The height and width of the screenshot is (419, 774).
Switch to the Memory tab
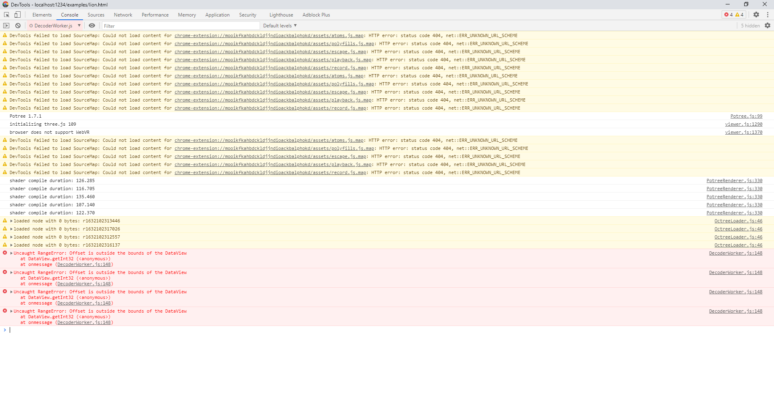pos(187,15)
